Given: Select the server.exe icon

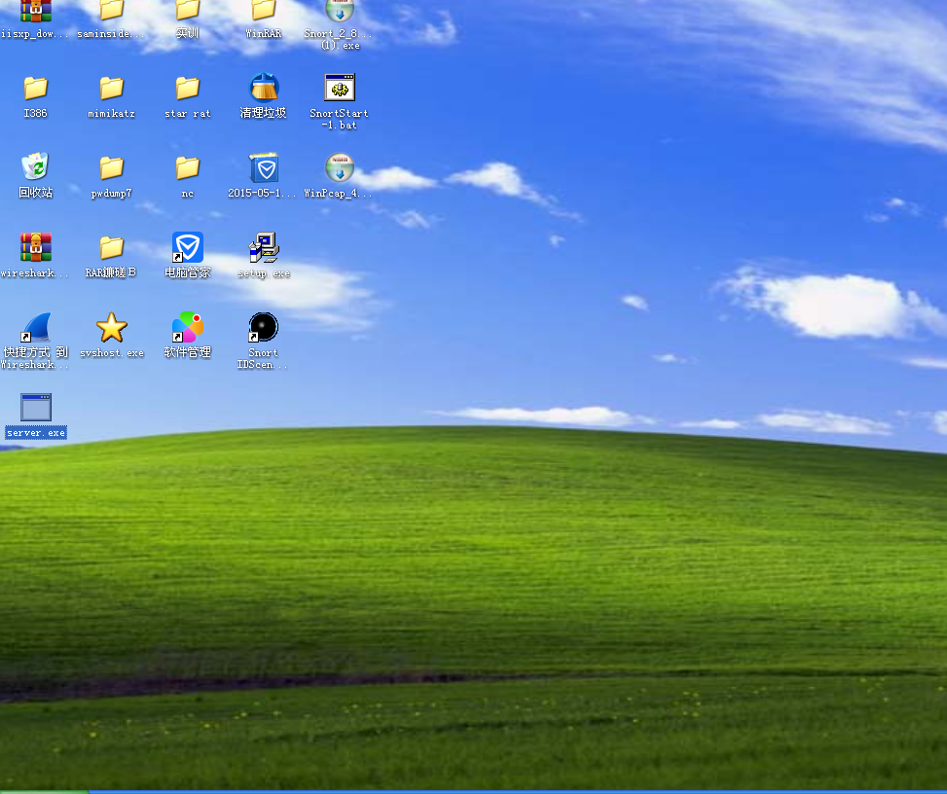Looking at the screenshot, I should click(36, 407).
